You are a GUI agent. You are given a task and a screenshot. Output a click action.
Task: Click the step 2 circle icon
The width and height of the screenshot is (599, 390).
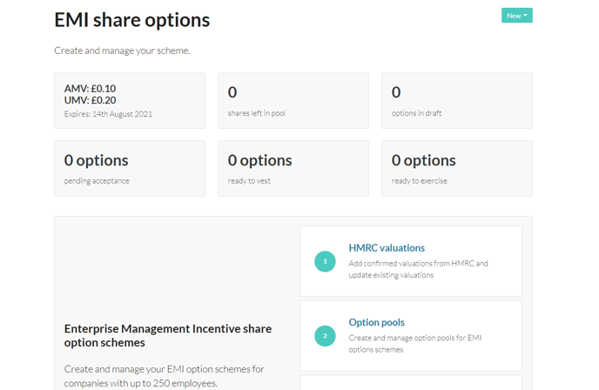click(325, 336)
